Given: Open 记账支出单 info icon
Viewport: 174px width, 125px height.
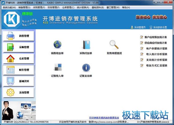Looking at the screenshot, I should point(86,67).
